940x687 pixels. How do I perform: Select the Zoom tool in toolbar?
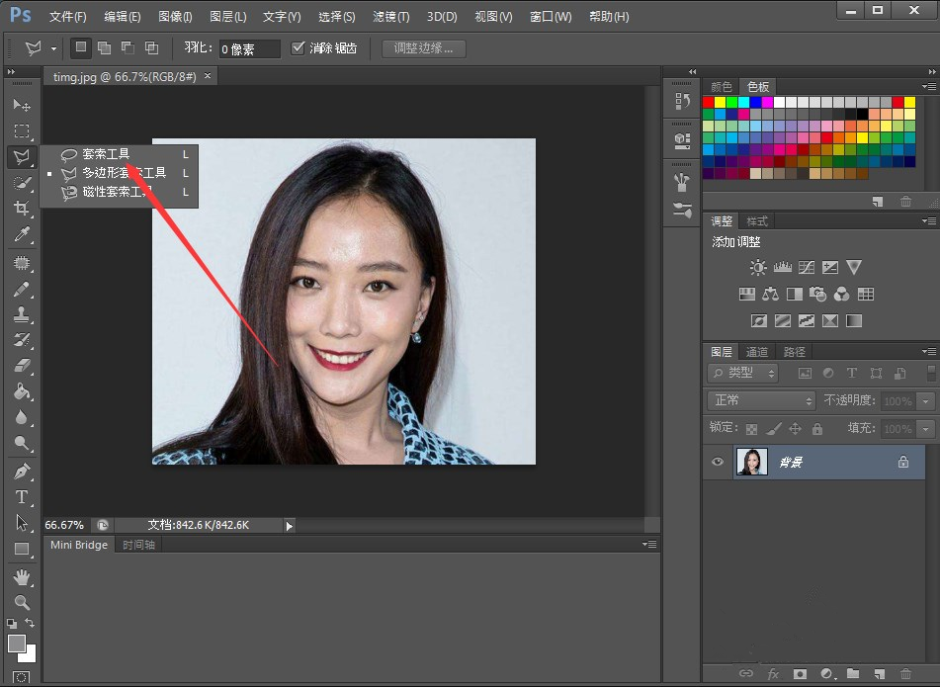click(21, 602)
